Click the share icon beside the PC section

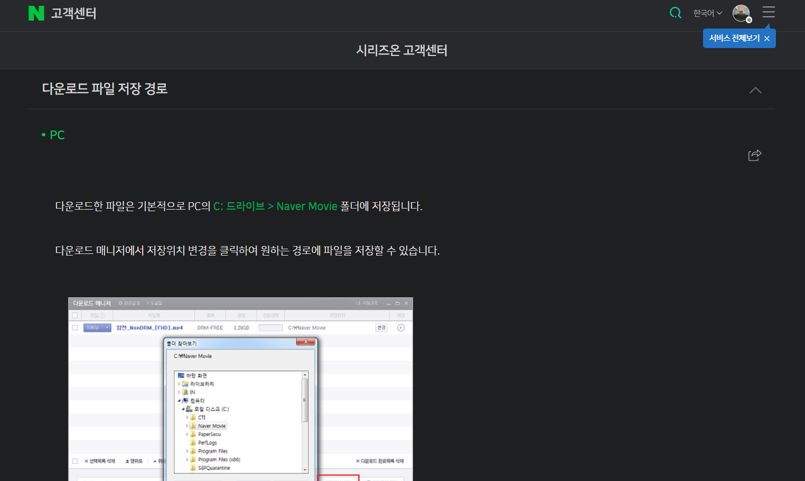tap(755, 155)
